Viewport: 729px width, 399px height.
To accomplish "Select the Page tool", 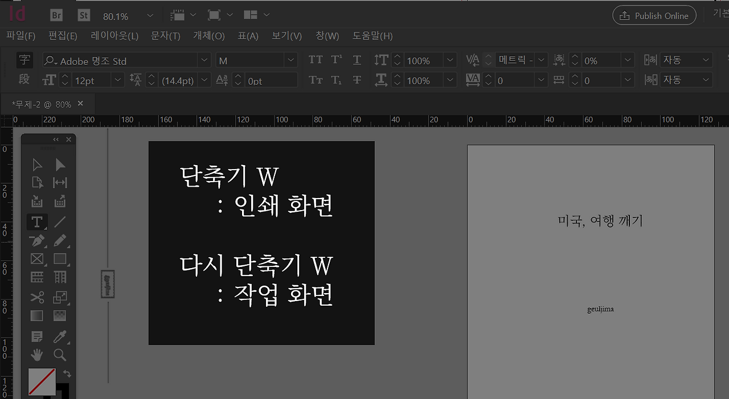I will coord(37,183).
